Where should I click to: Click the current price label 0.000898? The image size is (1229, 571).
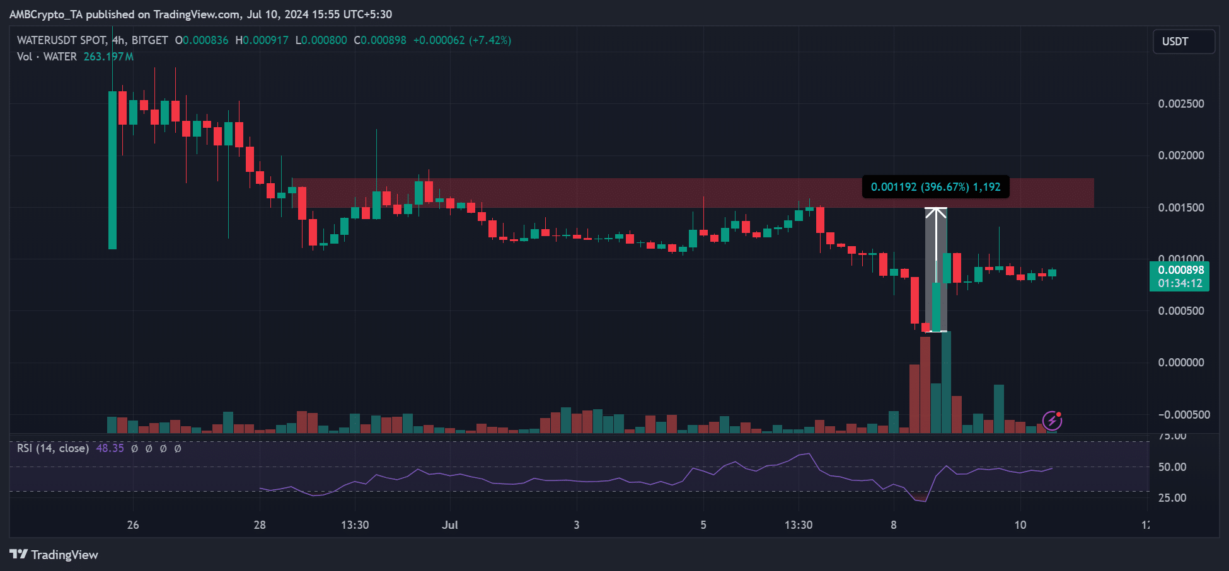(x=1180, y=270)
